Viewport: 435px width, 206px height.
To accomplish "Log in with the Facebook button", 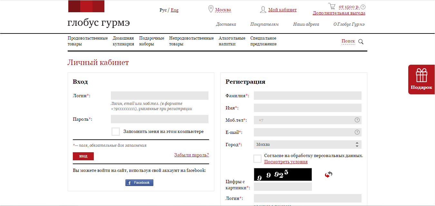I will point(139,183).
